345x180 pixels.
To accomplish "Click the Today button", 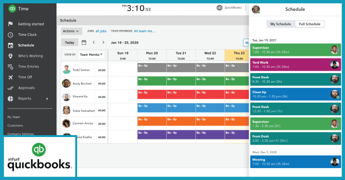I will click(x=69, y=42).
